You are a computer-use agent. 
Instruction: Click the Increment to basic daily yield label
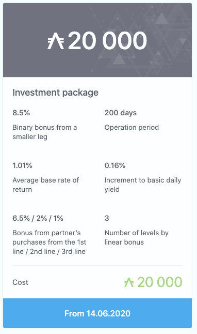pyautogui.click(x=143, y=185)
